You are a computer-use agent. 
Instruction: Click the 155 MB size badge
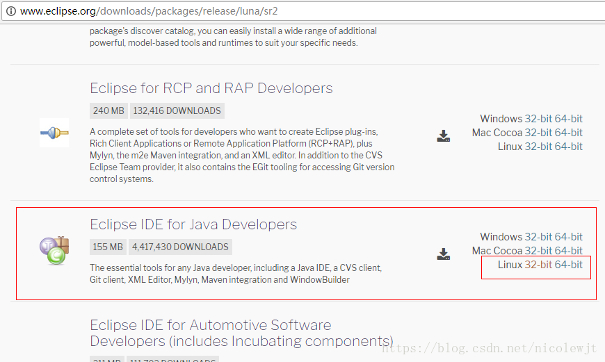pyautogui.click(x=108, y=247)
